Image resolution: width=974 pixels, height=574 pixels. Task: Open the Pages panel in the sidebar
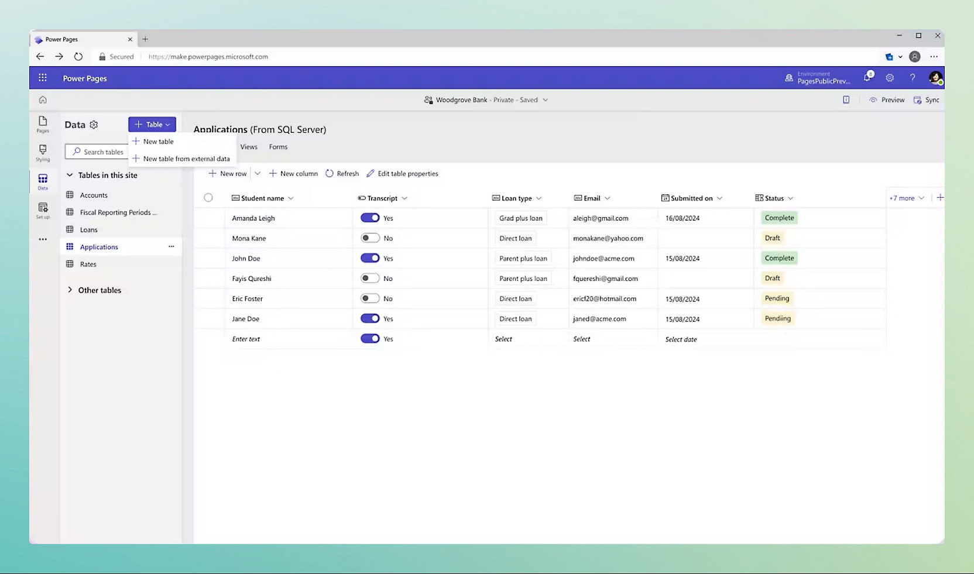click(42, 124)
